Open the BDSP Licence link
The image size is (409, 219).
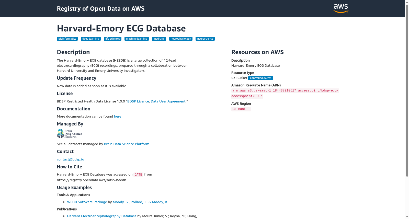pos(138,101)
